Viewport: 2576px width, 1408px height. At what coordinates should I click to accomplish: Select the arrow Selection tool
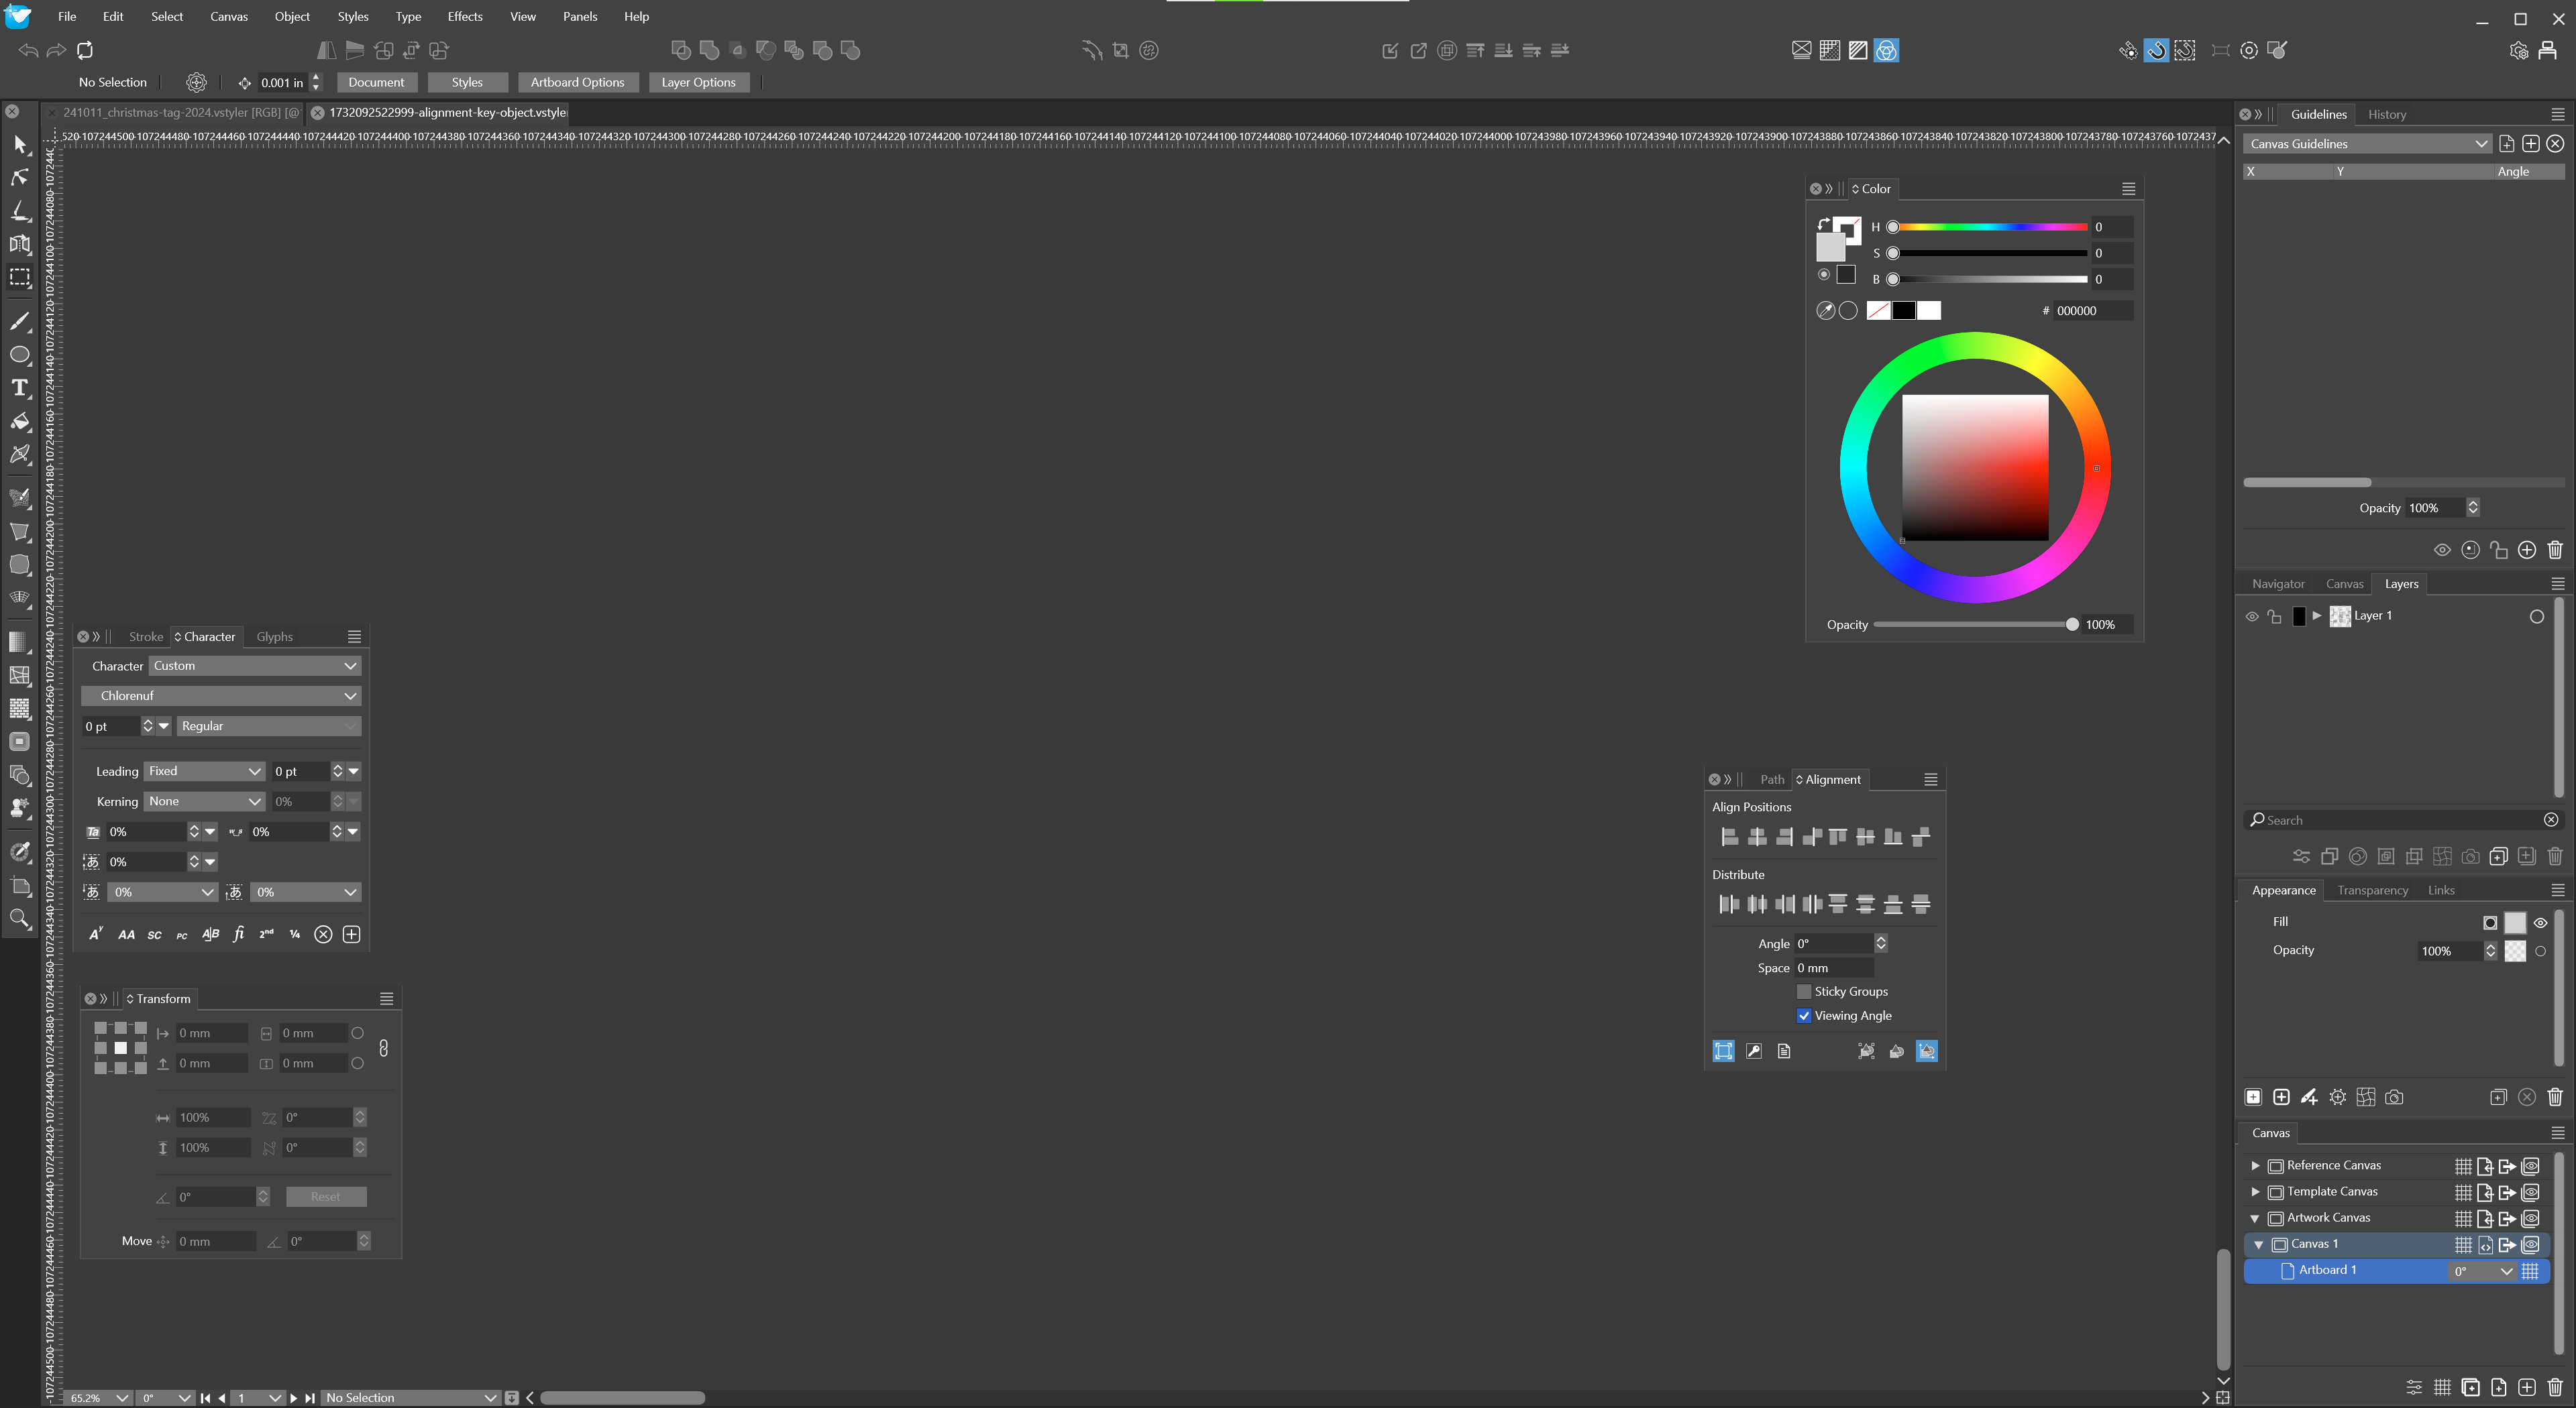tap(20, 145)
